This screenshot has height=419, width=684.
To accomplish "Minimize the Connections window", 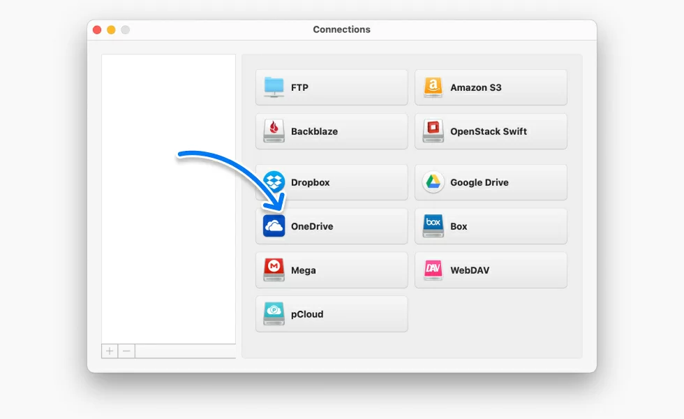I will coord(111,30).
